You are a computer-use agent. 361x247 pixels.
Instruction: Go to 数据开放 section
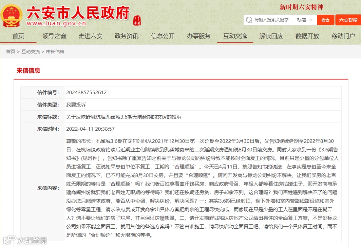308,36
